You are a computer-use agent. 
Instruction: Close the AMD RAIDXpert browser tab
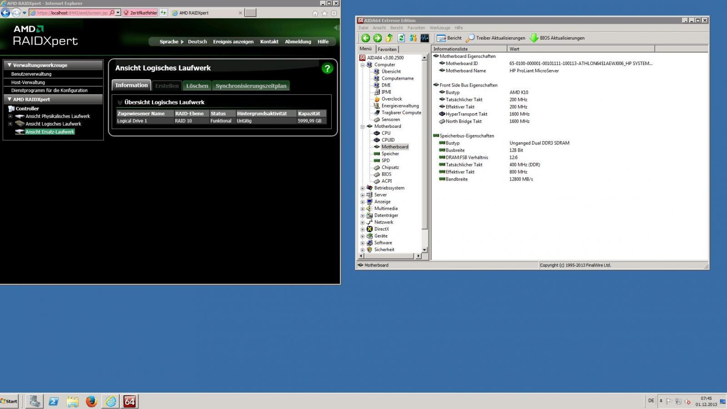pos(240,13)
